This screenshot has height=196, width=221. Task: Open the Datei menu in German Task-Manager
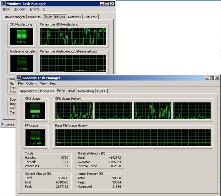(x=7, y=9)
